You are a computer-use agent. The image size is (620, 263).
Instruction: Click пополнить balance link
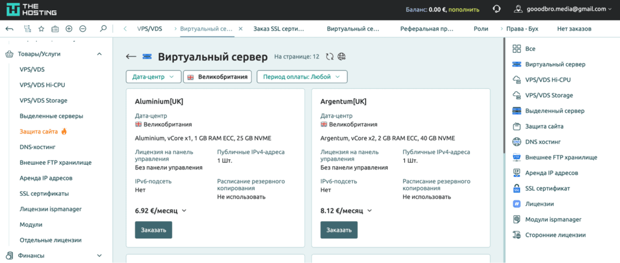coord(464,10)
